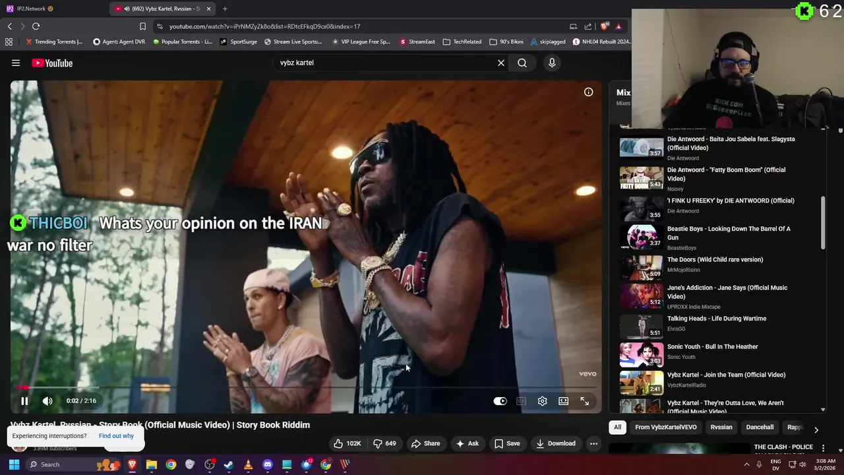Viewport: 844px width, 475px height.
Task: Reload the current page
Action: point(36,26)
